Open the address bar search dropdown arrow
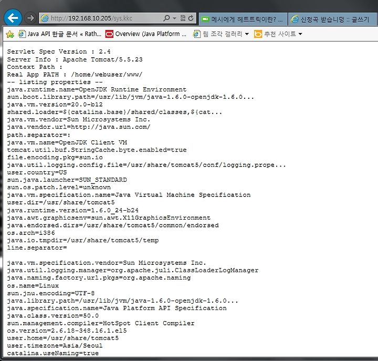378x361 pixels. coord(174,18)
